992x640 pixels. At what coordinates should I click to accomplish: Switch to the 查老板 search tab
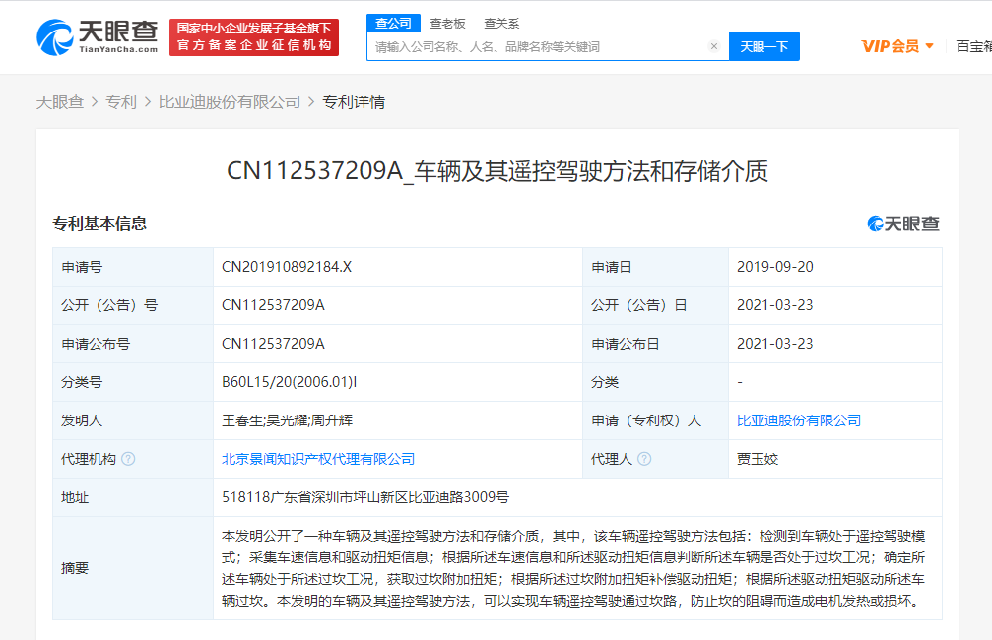click(448, 22)
